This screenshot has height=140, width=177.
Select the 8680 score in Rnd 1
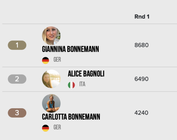click(141, 45)
